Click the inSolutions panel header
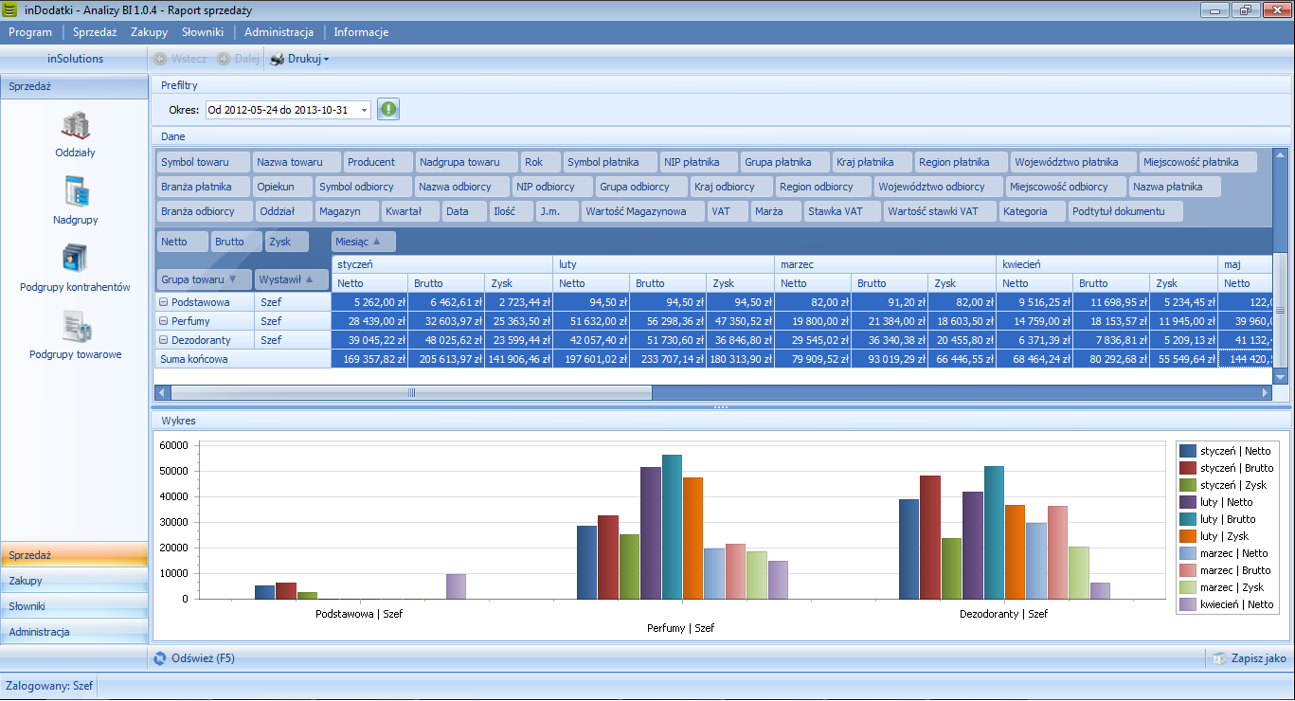This screenshot has height=701, width=1295. [x=75, y=59]
